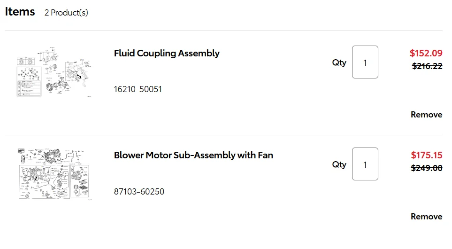Image resolution: width=452 pixels, height=249 pixels.
Task: Open the Fluid Coupling Assembly diagram thumbnail
Action: pos(54,72)
